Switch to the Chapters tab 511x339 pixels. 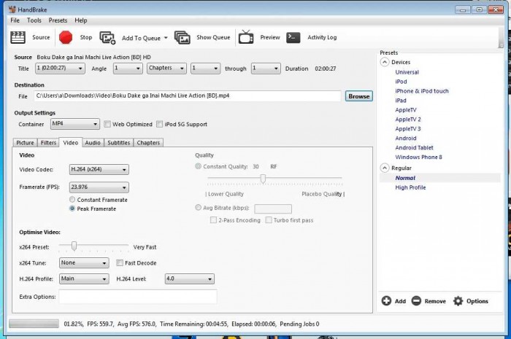point(148,142)
